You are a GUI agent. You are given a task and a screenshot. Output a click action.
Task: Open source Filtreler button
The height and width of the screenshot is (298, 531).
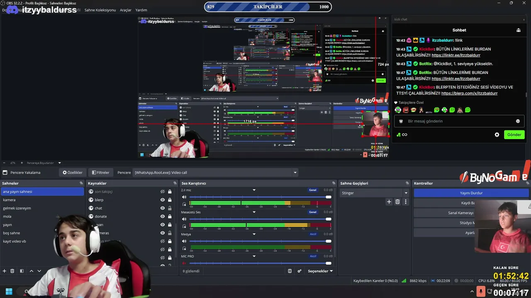101,173
